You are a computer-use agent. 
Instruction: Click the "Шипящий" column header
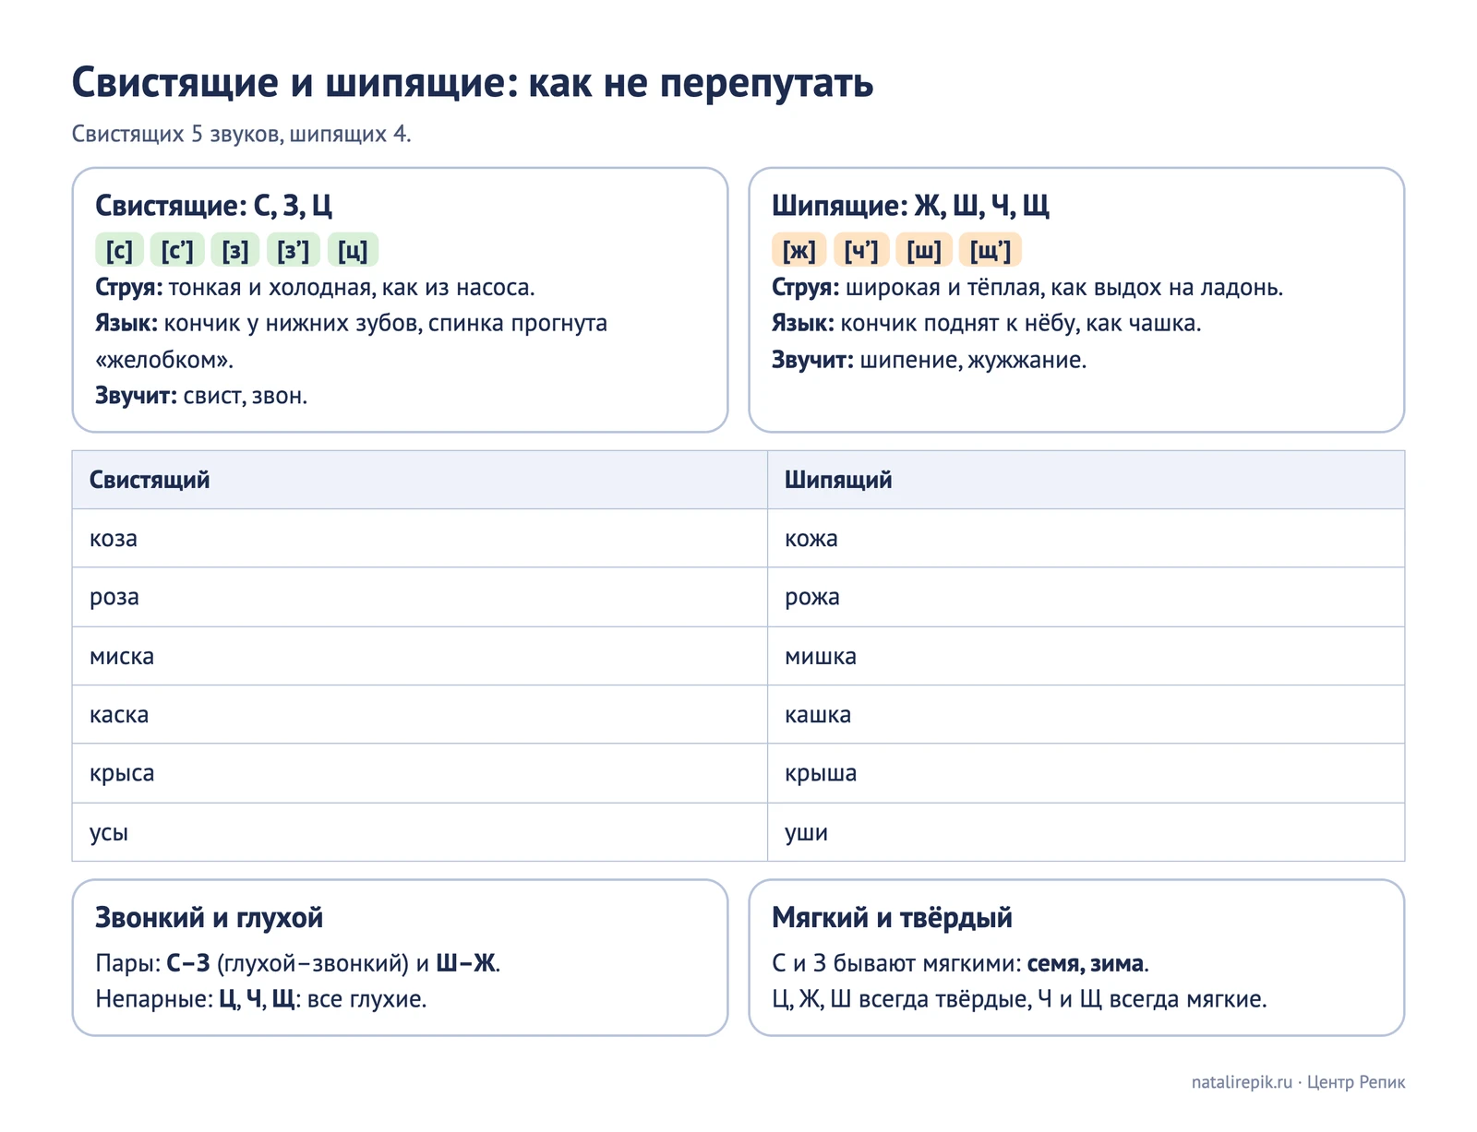pyautogui.click(x=1086, y=480)
